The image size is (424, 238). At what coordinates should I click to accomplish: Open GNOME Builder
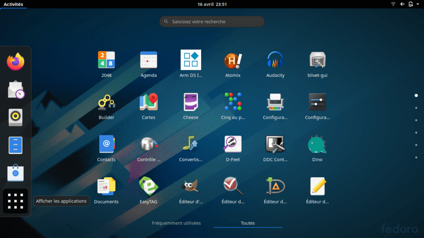pos(106,102)
